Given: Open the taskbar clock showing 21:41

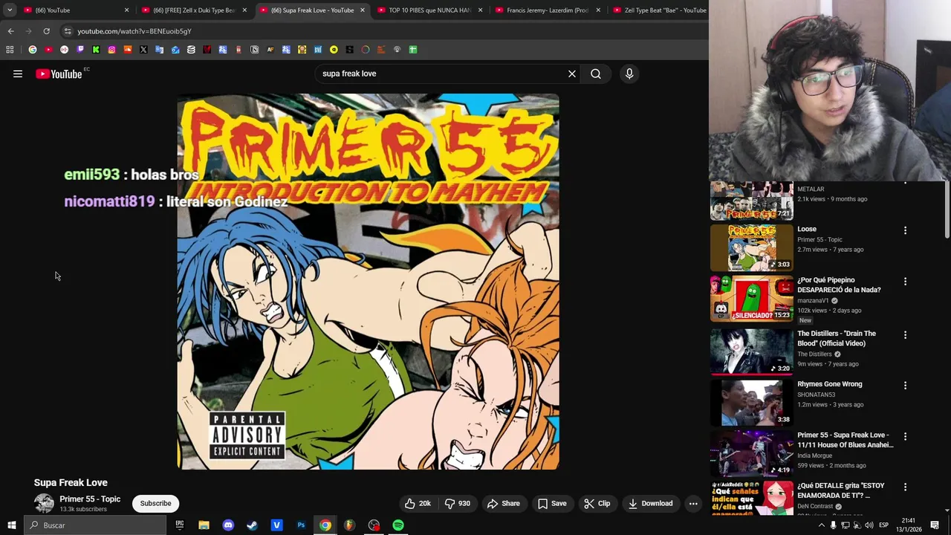Looking at the screenshot, I should (x=909, y=525).
